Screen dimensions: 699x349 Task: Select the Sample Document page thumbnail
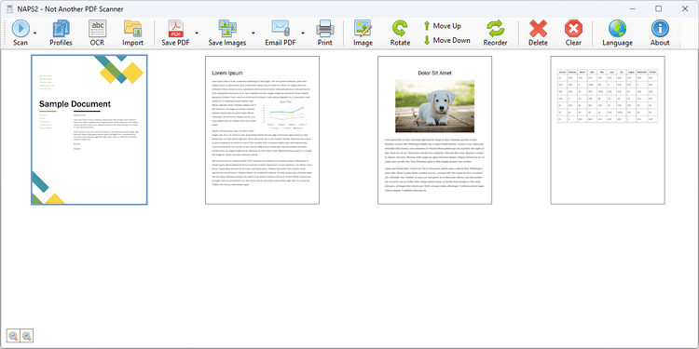click(89, 130)
